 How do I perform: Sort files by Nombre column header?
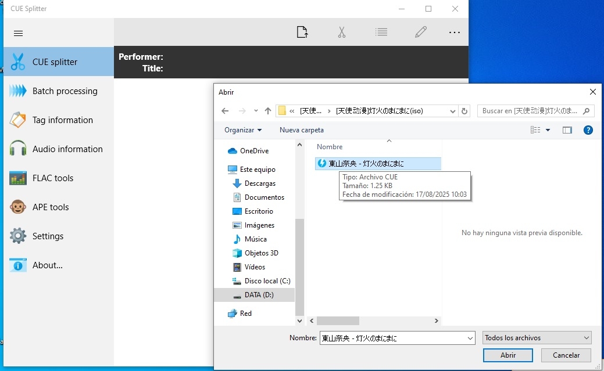coord(330,147)
